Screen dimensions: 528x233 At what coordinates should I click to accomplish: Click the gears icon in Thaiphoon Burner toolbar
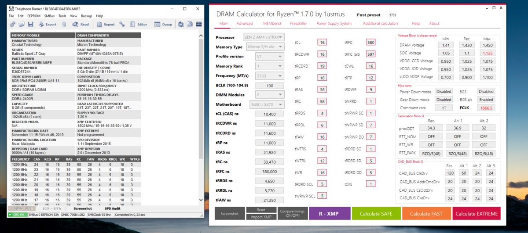click(12, 25)
